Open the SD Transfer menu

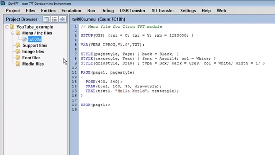[163, 11]
